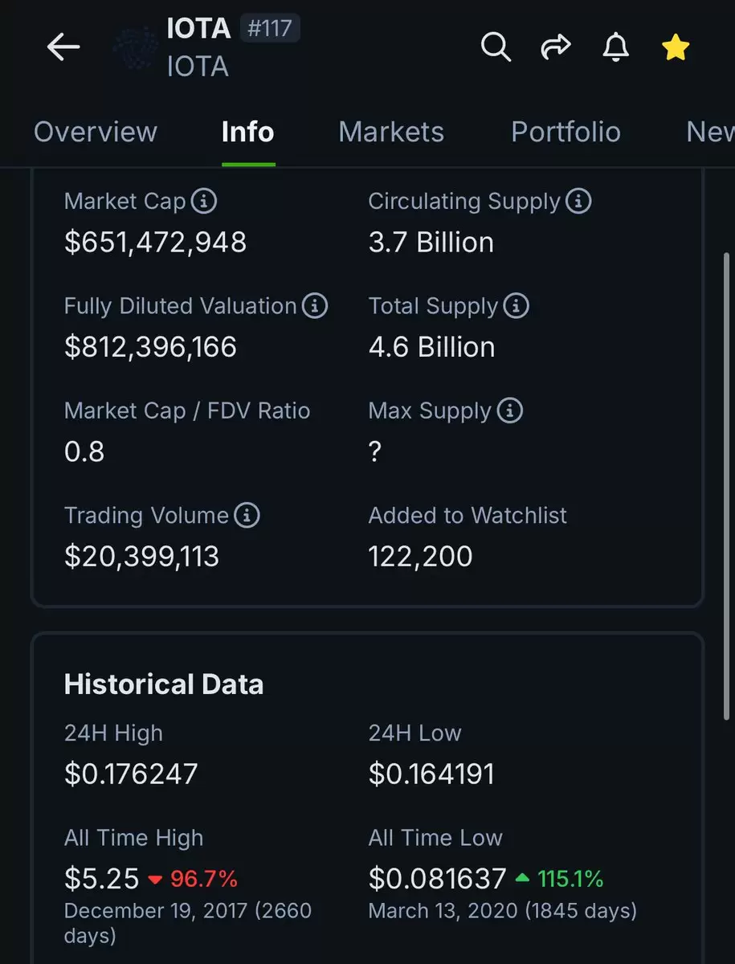Viewport: 735px width, 964px height.
Task: Tap the red 96.7% drop indicator
Action: [x=194, y=879]
